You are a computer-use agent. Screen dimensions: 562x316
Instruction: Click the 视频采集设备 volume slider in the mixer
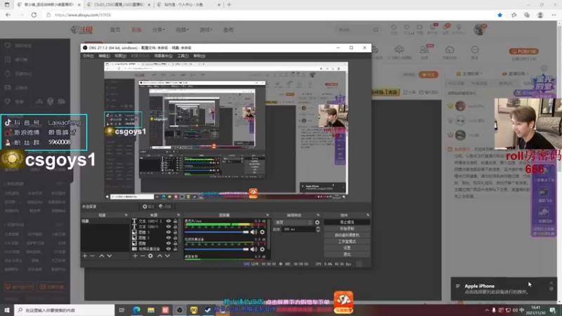coord(216,249)
